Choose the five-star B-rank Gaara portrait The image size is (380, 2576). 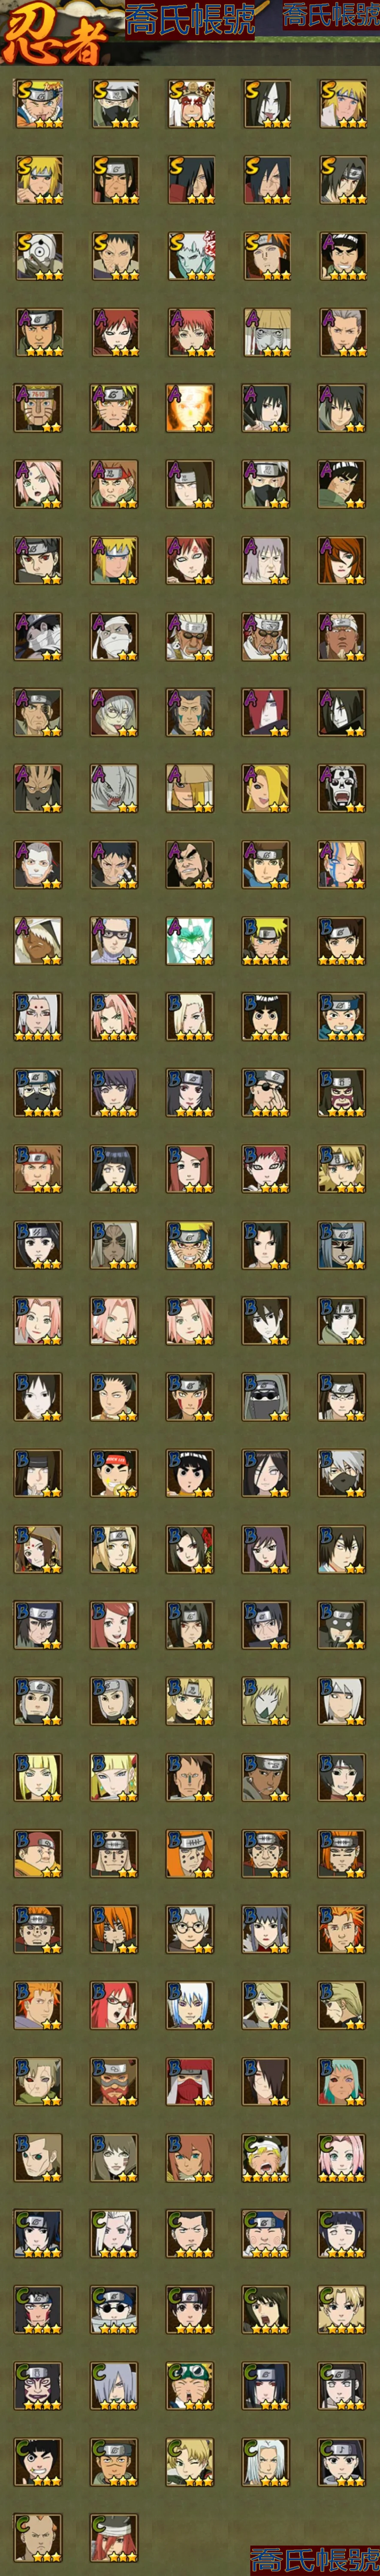[x=266, y=1168]
